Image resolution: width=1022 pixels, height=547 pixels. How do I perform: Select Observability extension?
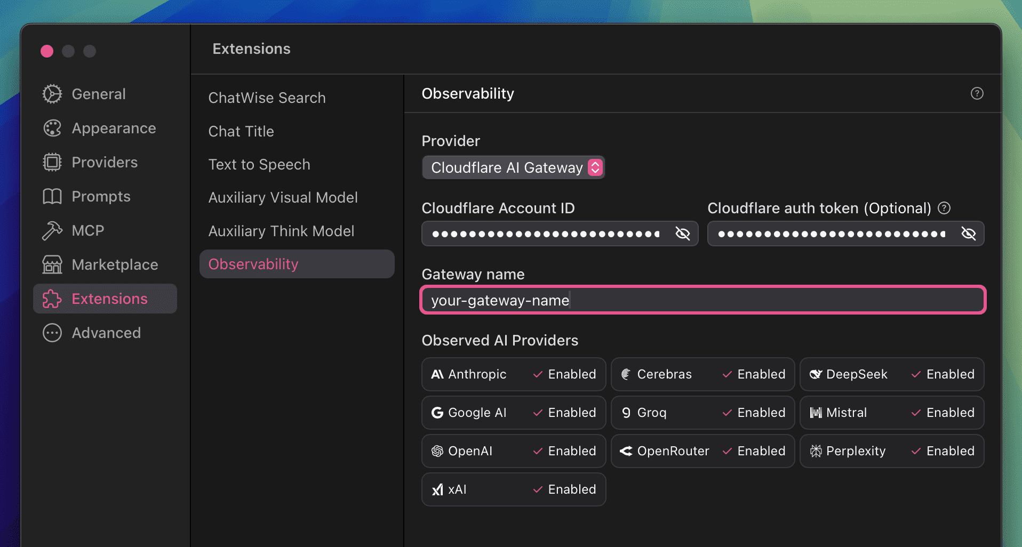point(297,264)
